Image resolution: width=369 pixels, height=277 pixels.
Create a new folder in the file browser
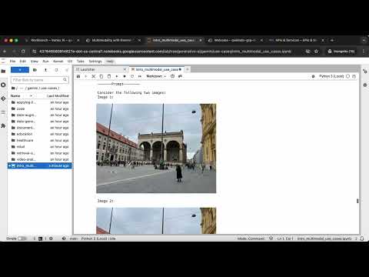tap(35, 70)
